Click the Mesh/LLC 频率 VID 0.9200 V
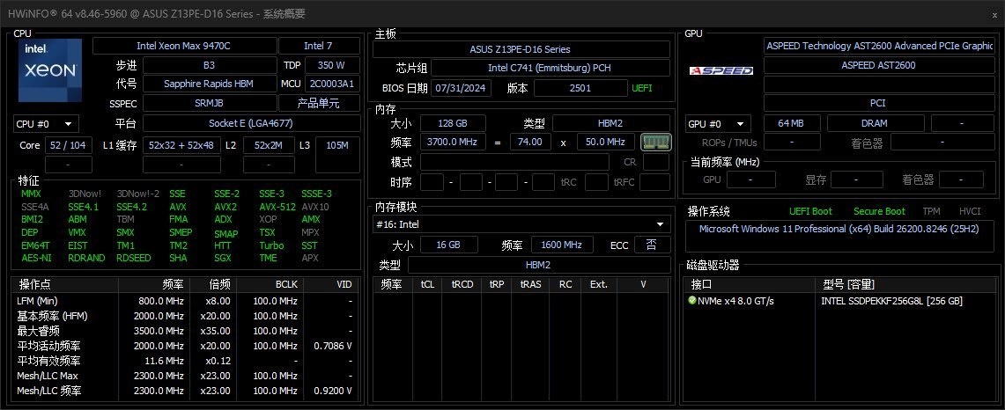 [x=333, y=390]
